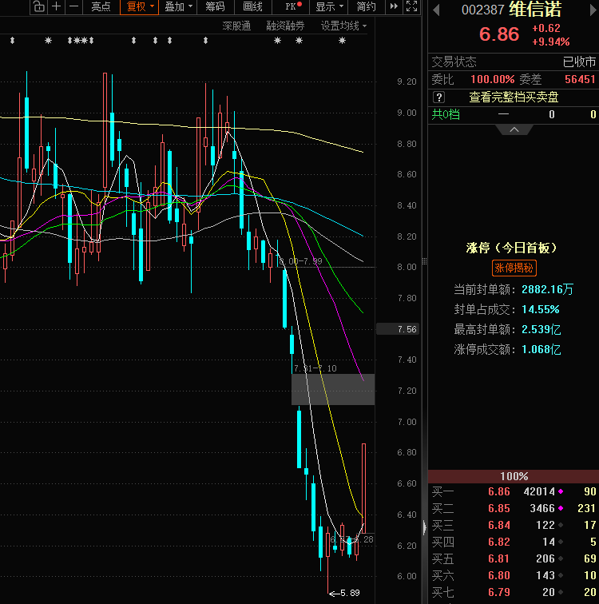Toggle fullscreen chart icon
Image resolution: width=599 pixels, height=604 pixels.
[411, 6]
